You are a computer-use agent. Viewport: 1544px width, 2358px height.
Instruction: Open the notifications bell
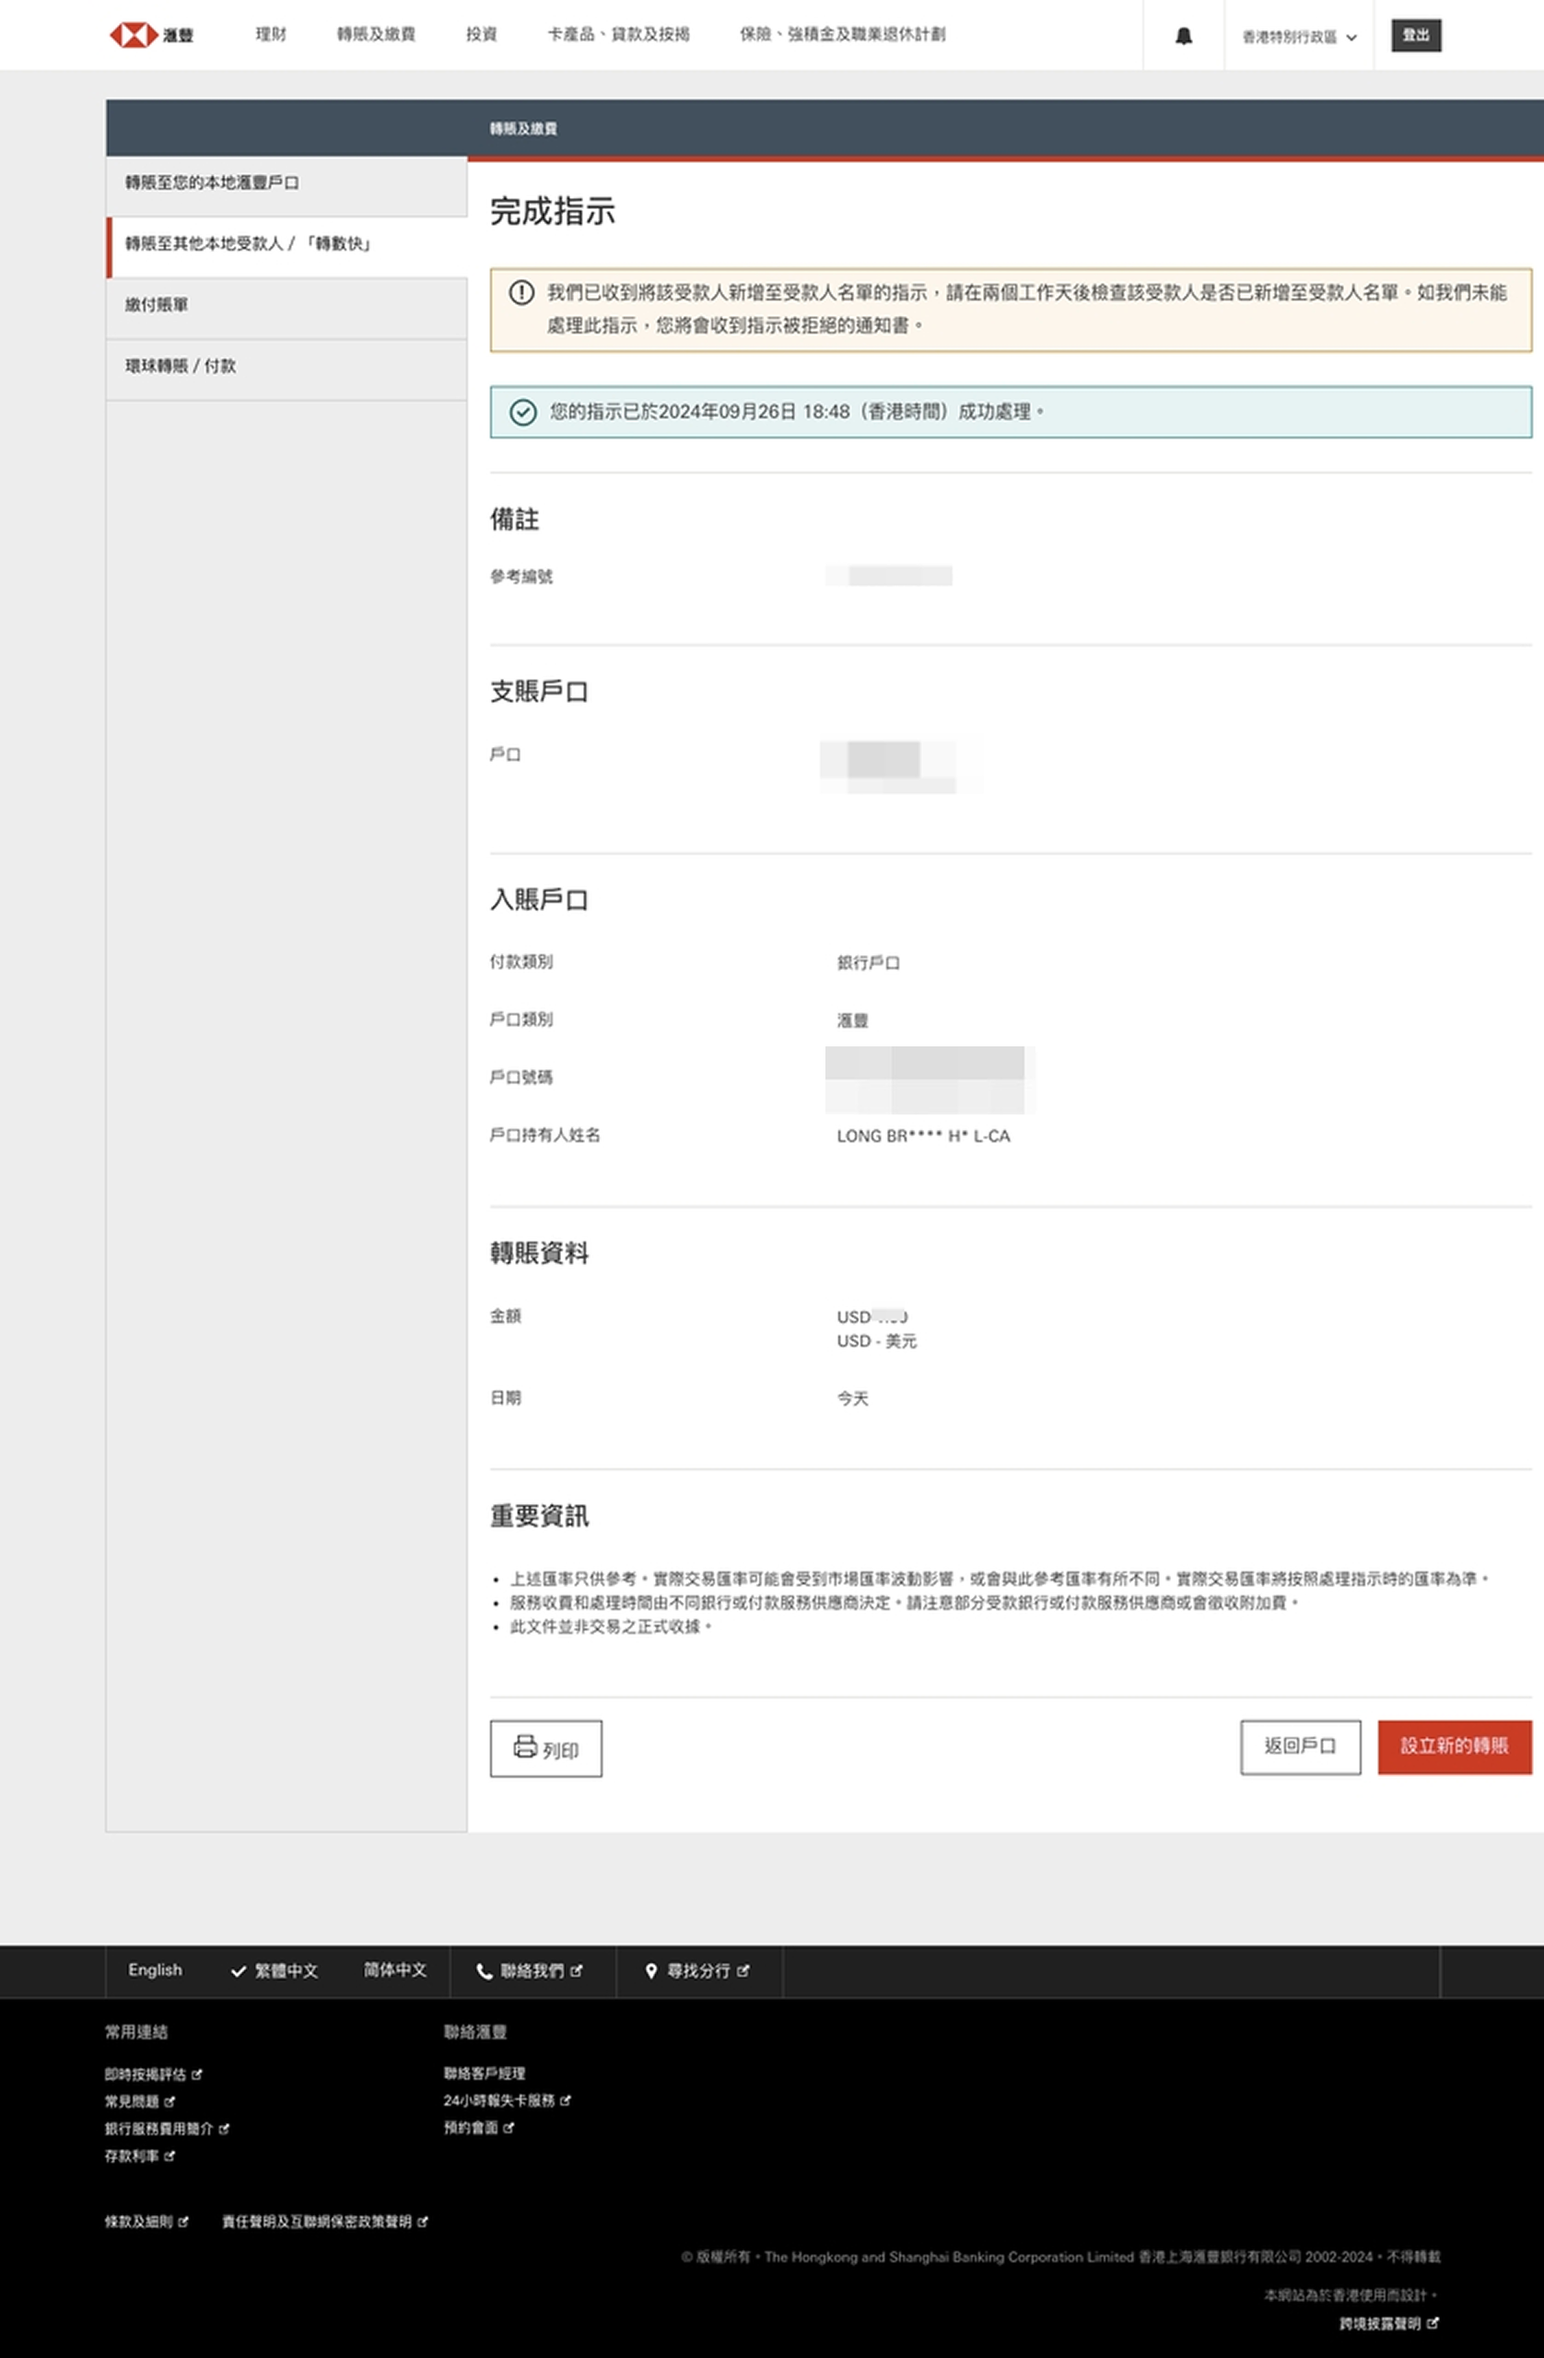click(x=1183, y=37)
